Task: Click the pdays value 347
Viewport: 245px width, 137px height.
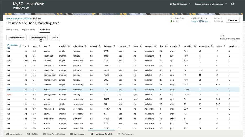Action: pos(218,104)
